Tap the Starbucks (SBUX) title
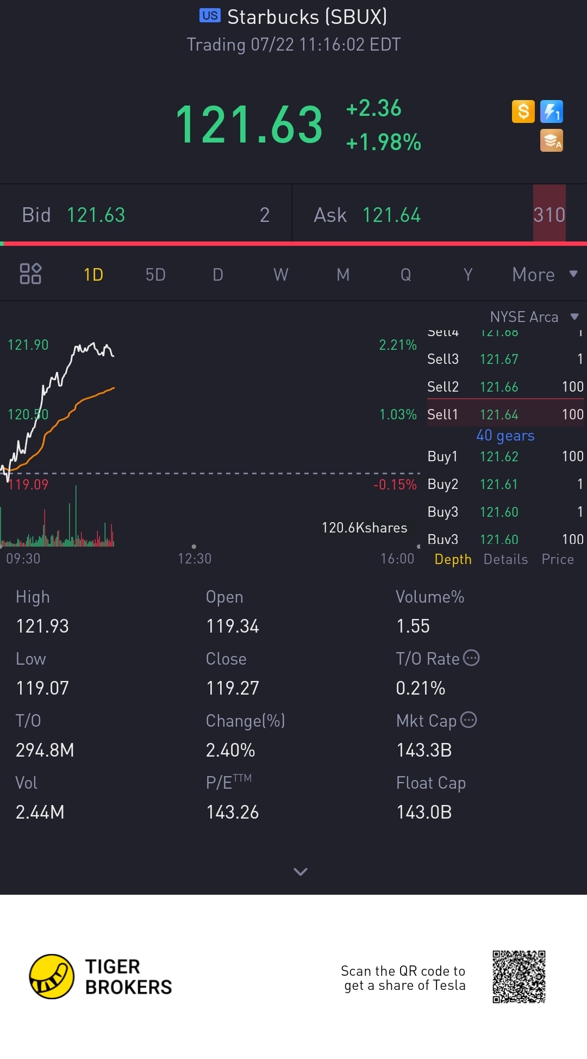Screen dimensions: 587x1059 click(307, 17)
